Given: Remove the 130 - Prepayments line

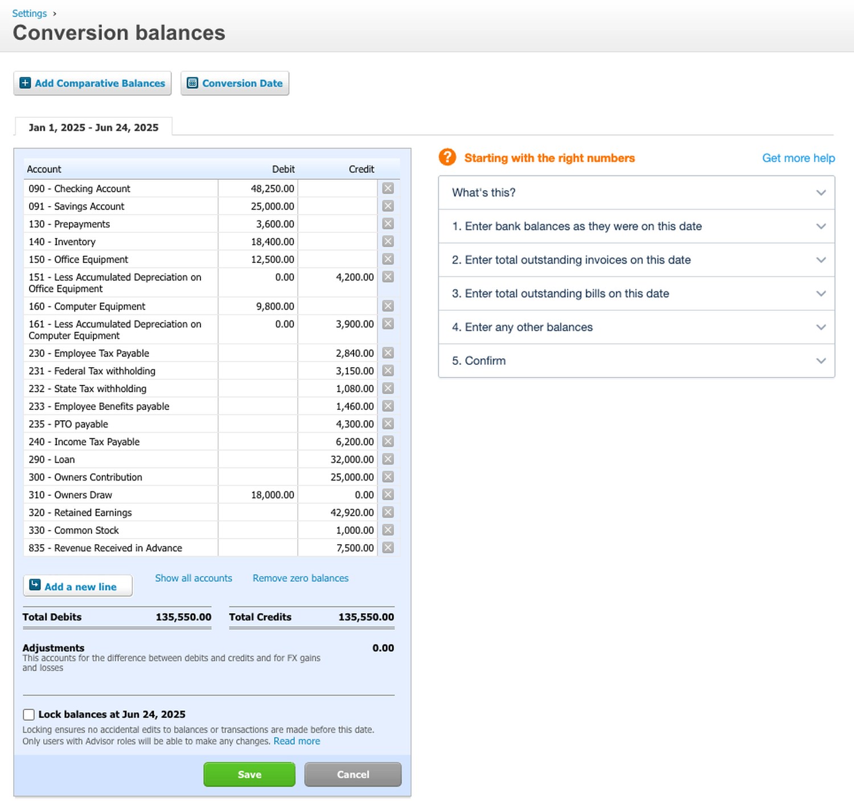Looking at the screenshot, I should (388, 224).
